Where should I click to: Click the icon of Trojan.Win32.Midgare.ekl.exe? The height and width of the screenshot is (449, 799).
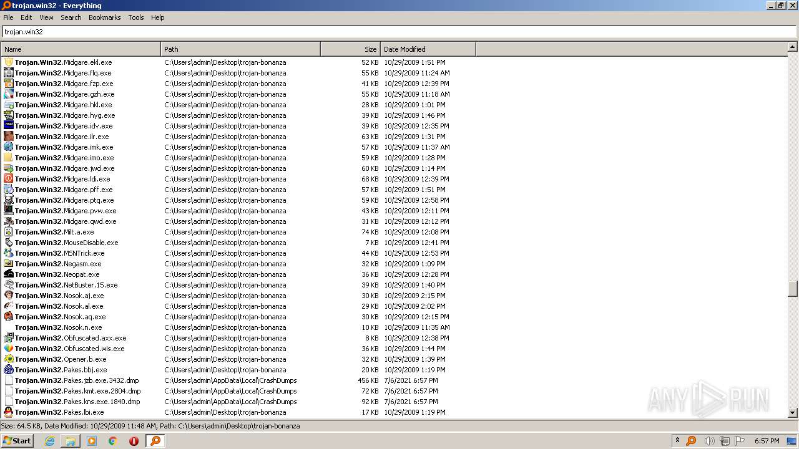coord(9,62)
